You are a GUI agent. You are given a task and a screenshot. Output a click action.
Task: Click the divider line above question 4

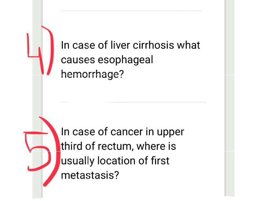131,11
